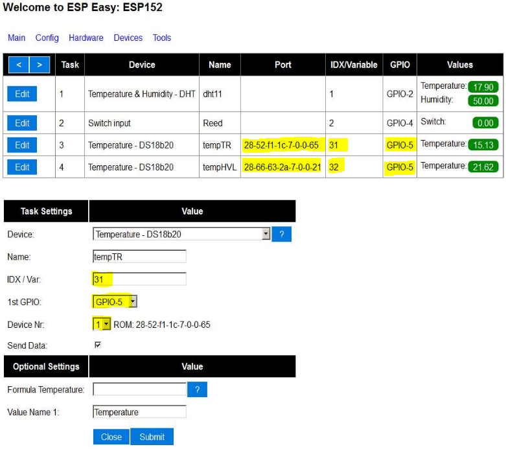
Task: Open the Main menu link
Action: pyautogui.click(x=17, y=38)
